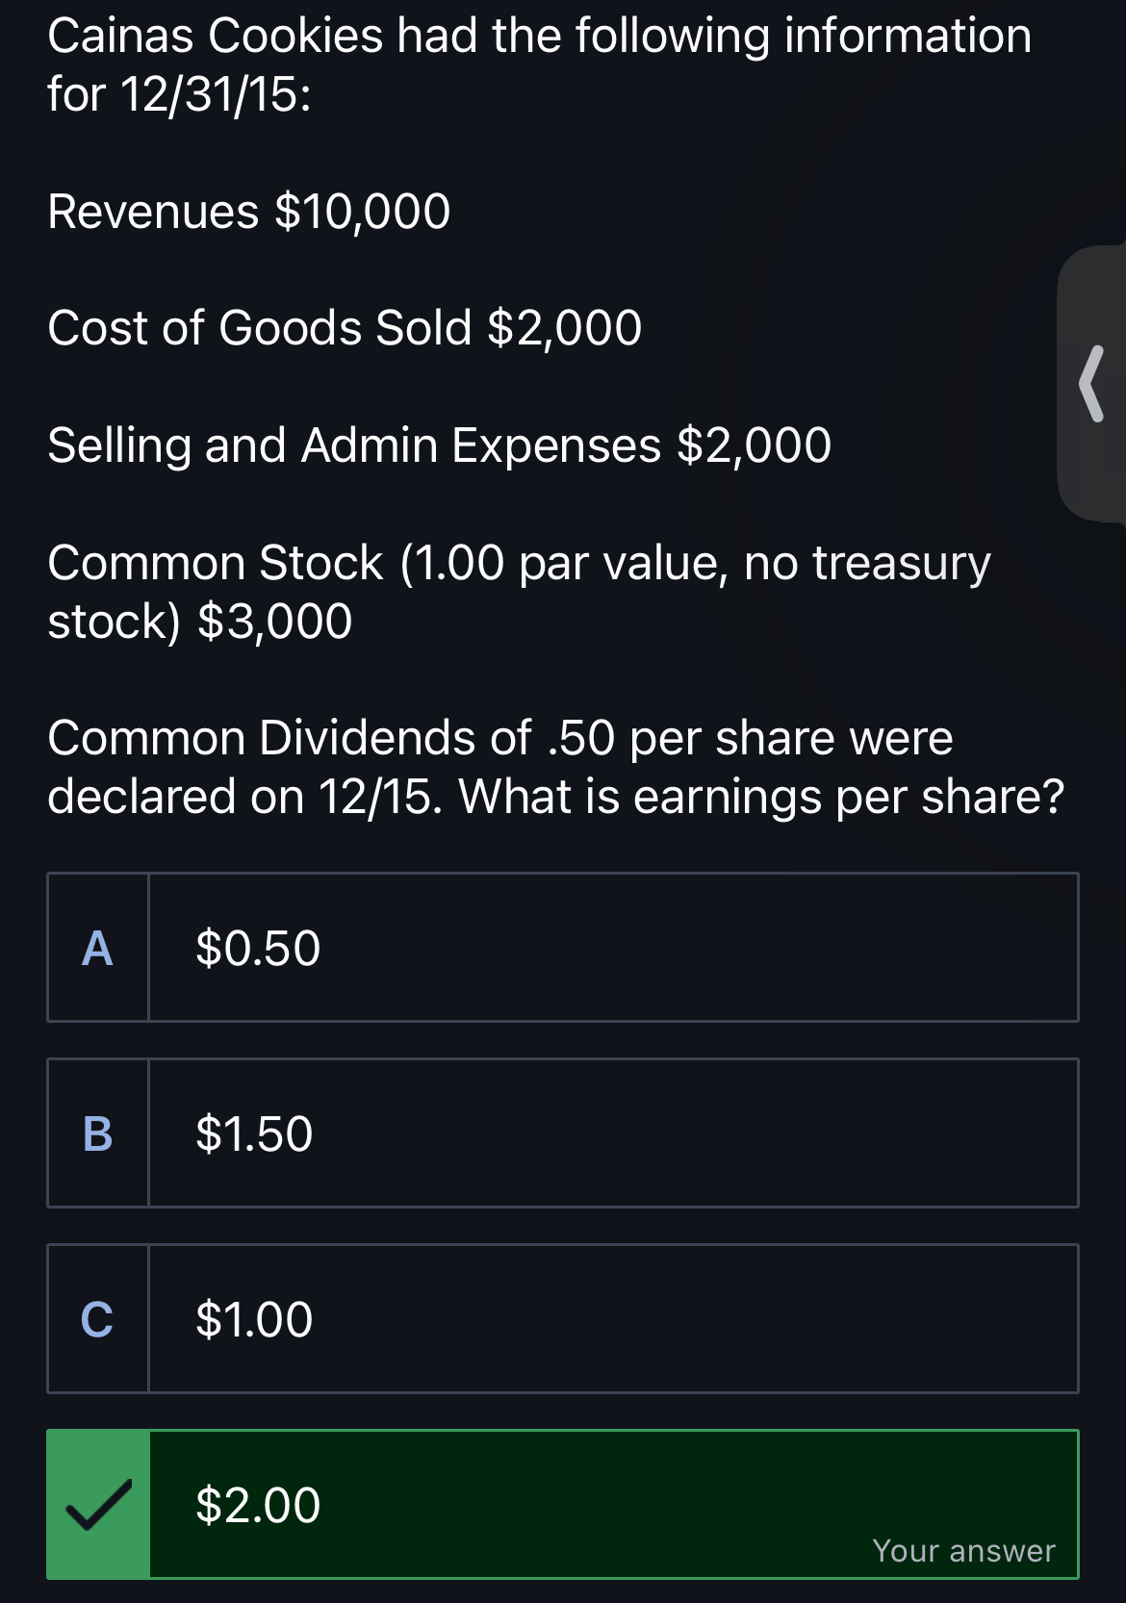The height and width of the screenshot is (1603, 1126).
Task: Tap the $2.00 correct answer box
Action: 563,1505
